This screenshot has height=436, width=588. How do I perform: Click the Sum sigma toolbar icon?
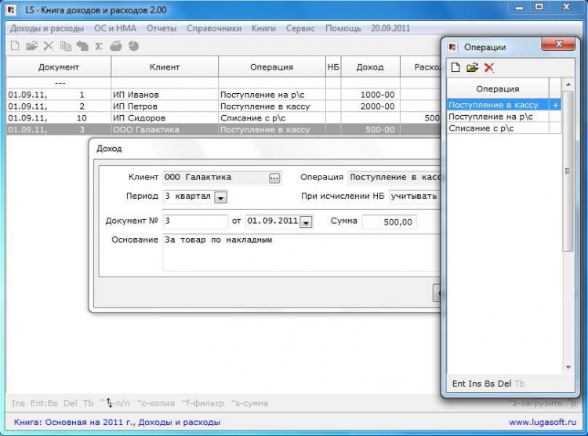click(99, 46)
